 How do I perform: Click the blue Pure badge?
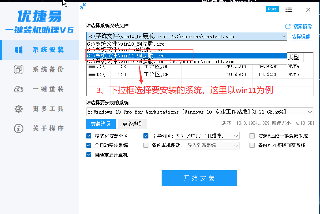272,9
